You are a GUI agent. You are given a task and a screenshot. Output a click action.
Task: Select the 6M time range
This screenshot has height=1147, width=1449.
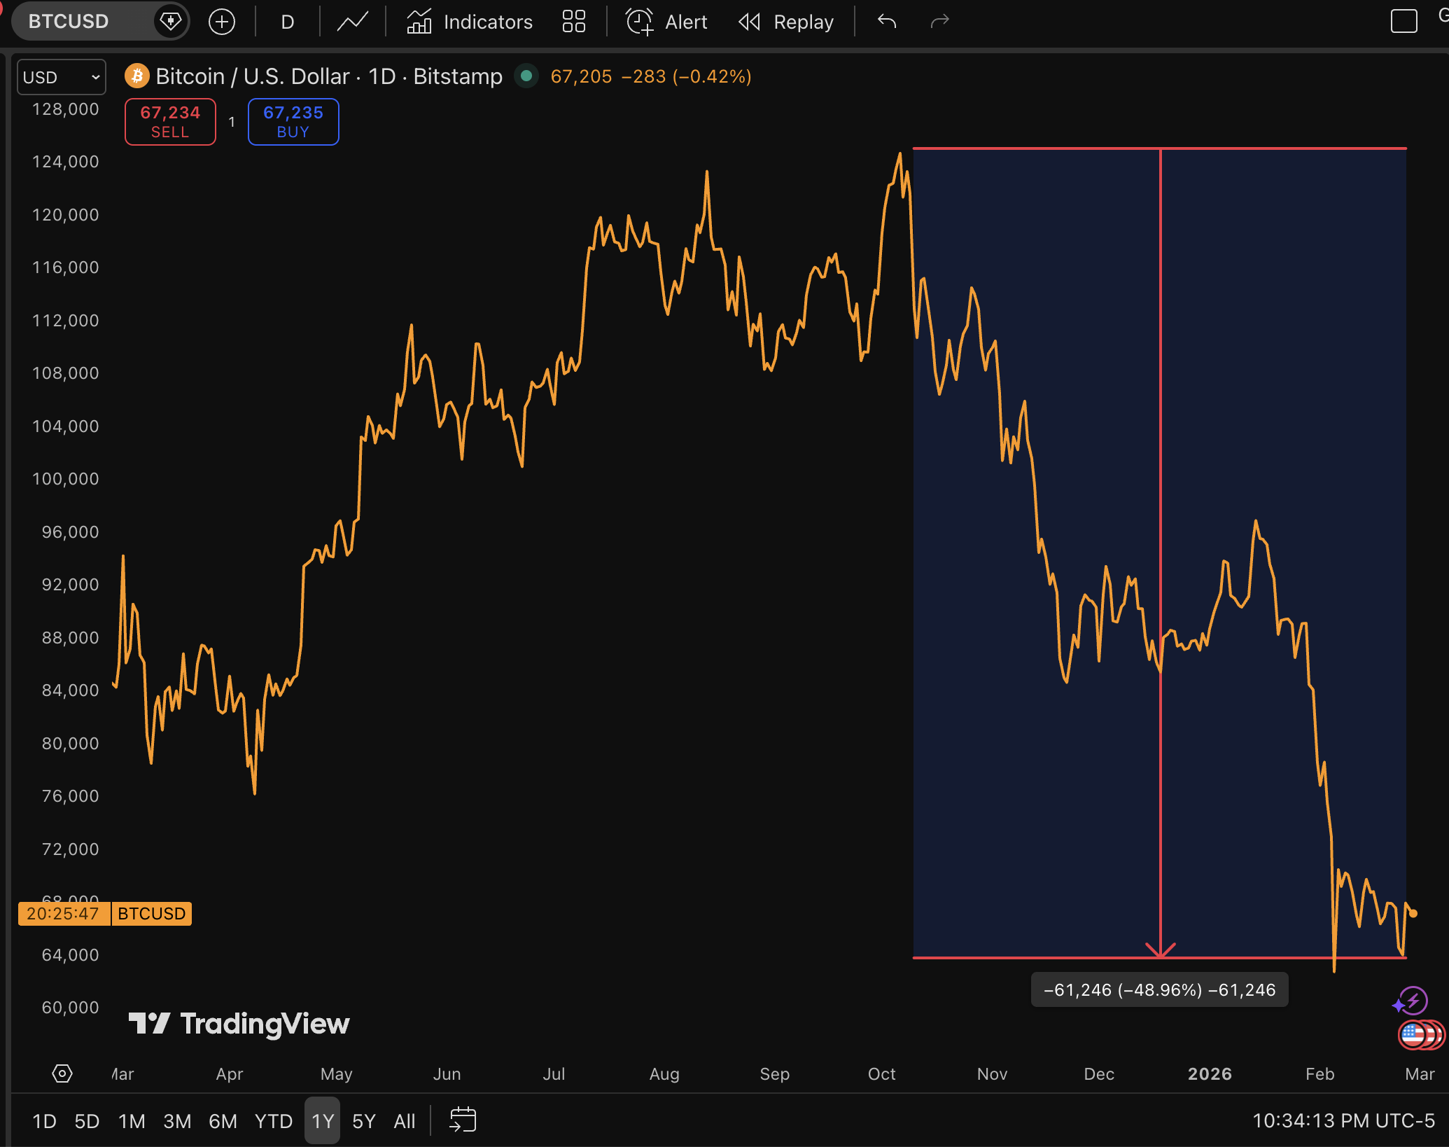coord(223,1121)
